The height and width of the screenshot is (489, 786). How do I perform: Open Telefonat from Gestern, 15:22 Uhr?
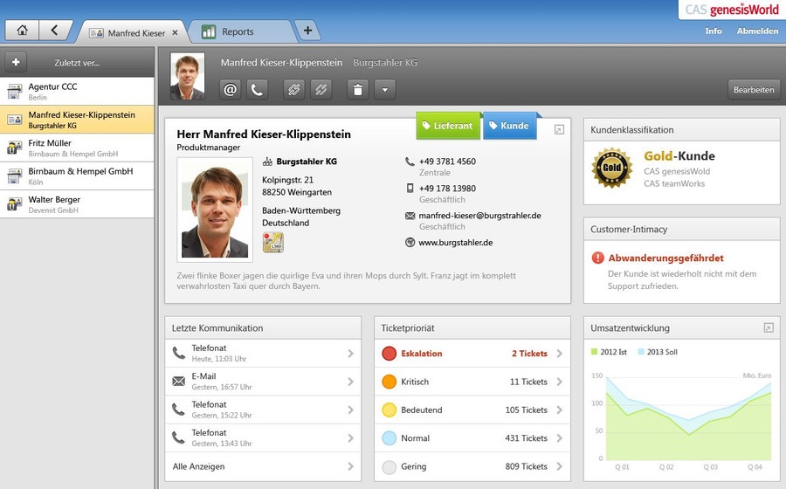[x=263, y=410]
